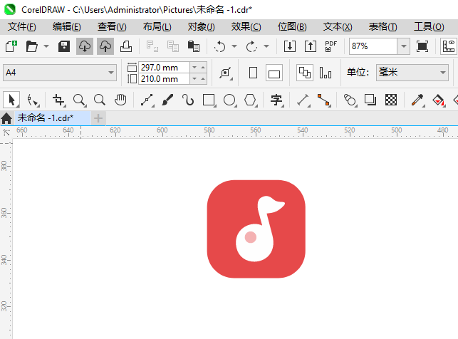Open the 查看(V) menu
458x339 pixels.
click(x=112, y=27)
